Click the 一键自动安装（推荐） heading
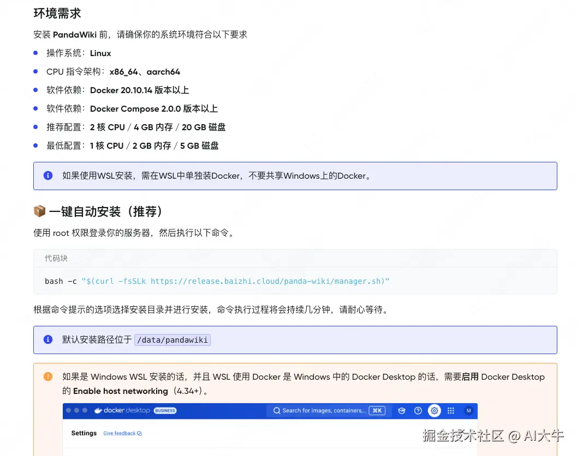Screen dimensions: 577x456 coord(106,211)
